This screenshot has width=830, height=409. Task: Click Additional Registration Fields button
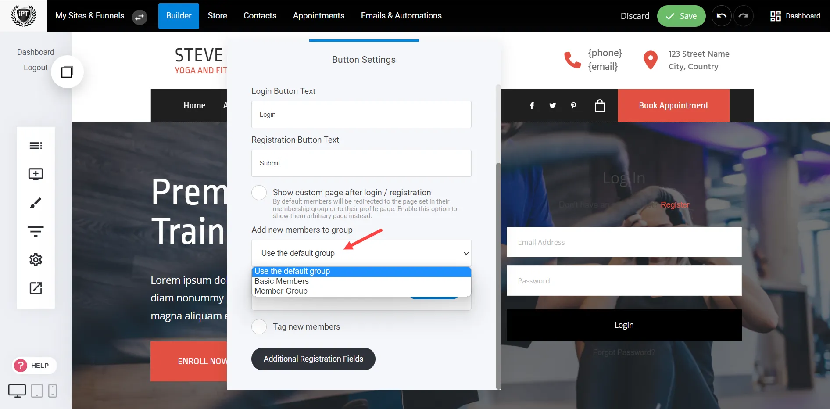click(x=313, y=359)
